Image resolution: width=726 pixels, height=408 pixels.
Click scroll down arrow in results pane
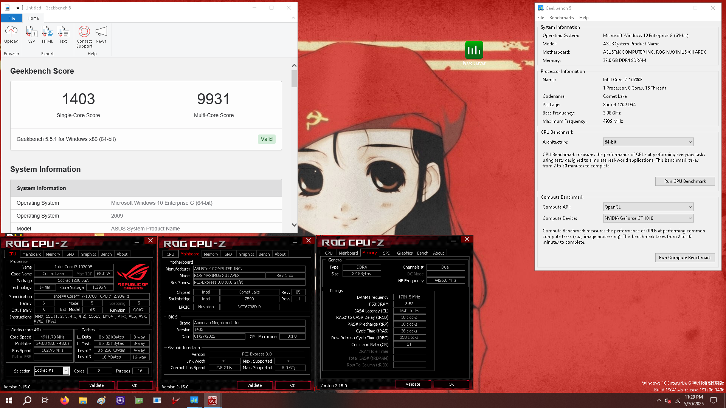pyautogui.click(x=294, y=225)
